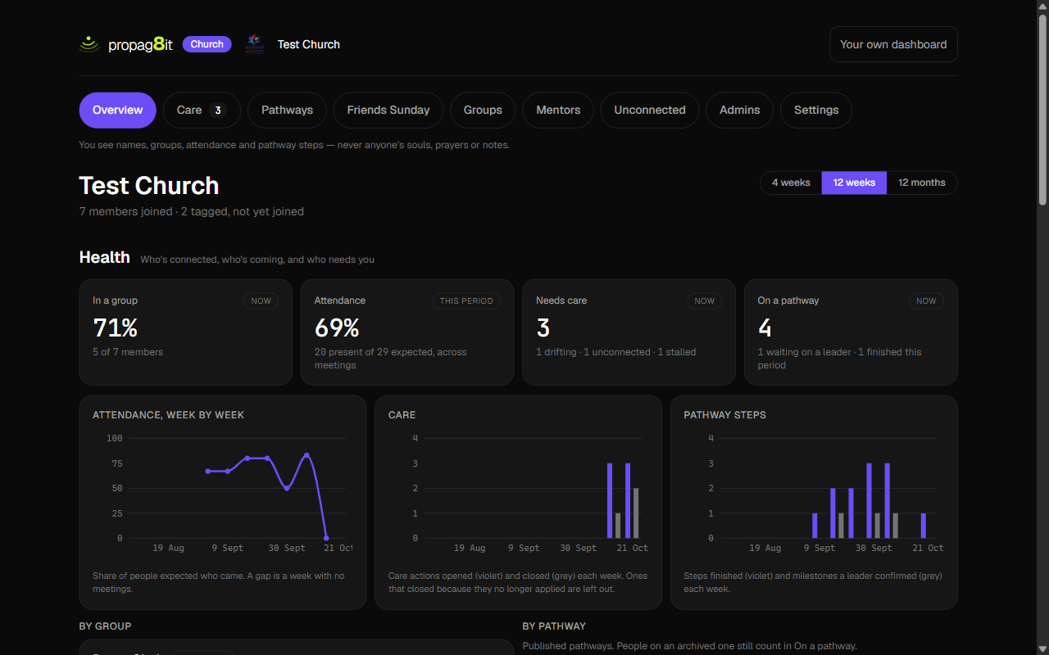Open the Care tab
Image resolution: width=1049 pixels, height=655 pixels.
tap(202, 110)
